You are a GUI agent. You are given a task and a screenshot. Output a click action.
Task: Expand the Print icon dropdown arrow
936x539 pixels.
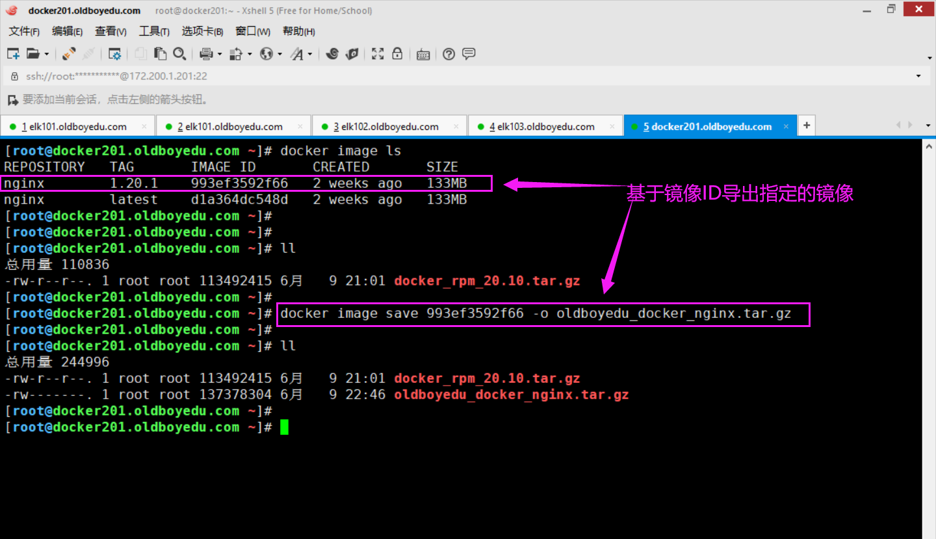pyautogui.click(x=220, y=55)
